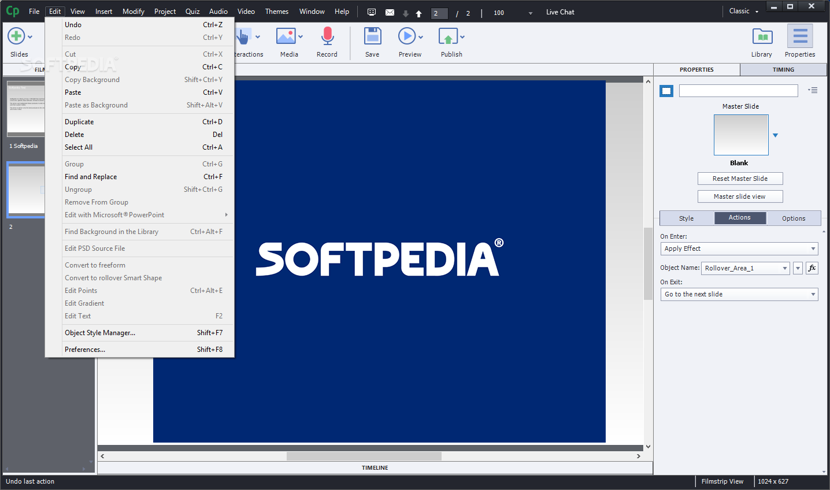Image resolution: width=830 pixels, height=490 pixels.
Task: Open Find and Replace
Action: point(140,177)
